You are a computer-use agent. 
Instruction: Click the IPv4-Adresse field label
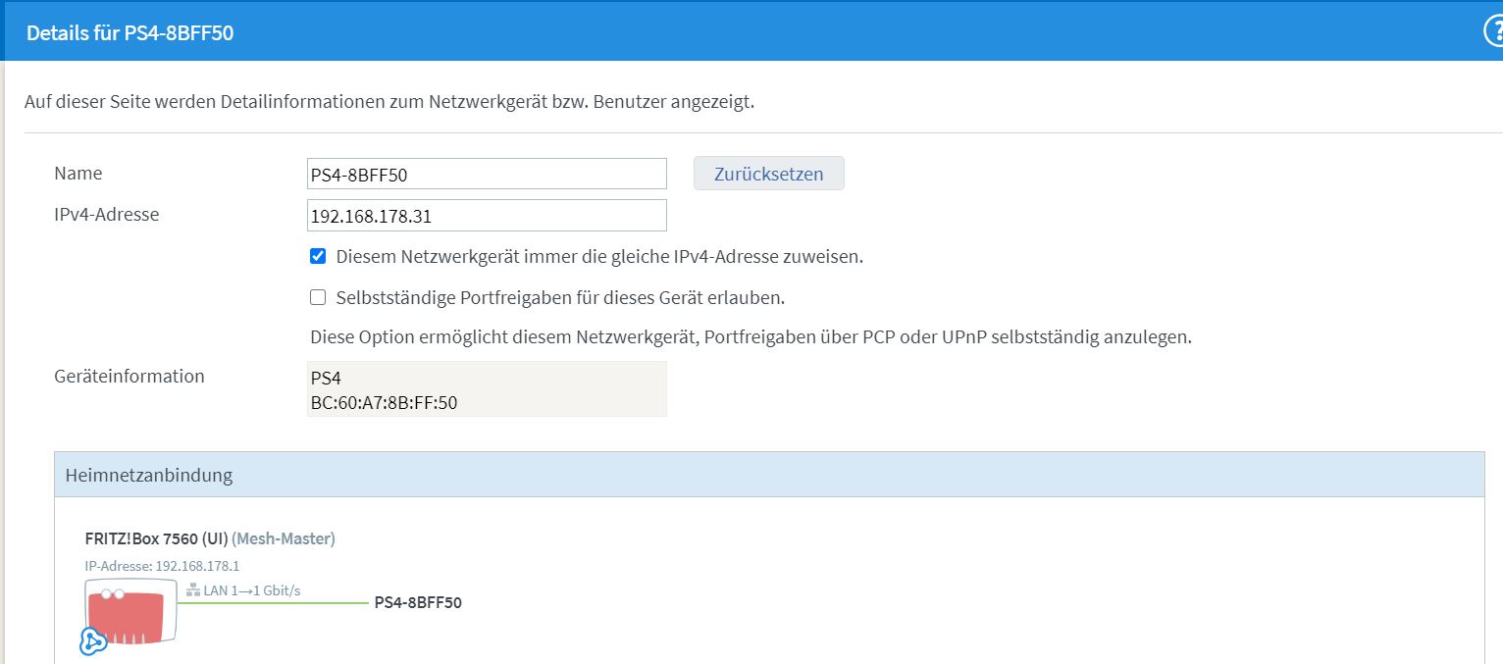pos(107,214)
